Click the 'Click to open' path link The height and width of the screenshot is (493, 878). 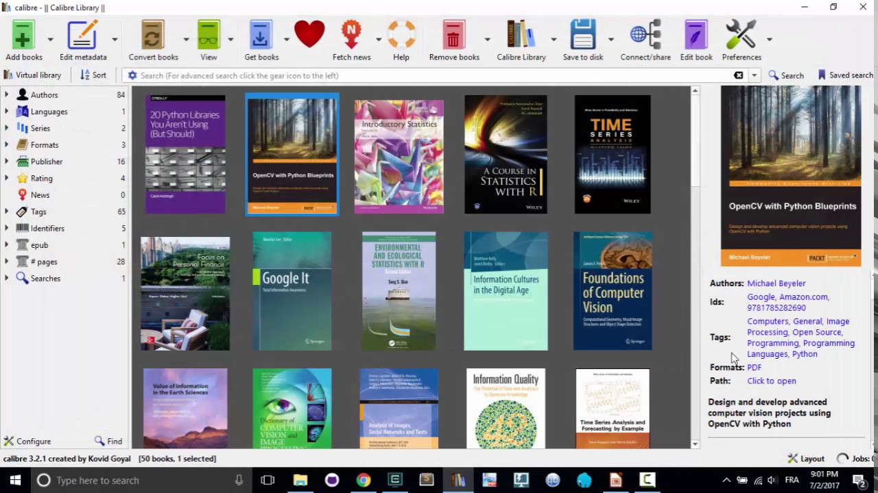pyautogui.click(x=772, y=381)
